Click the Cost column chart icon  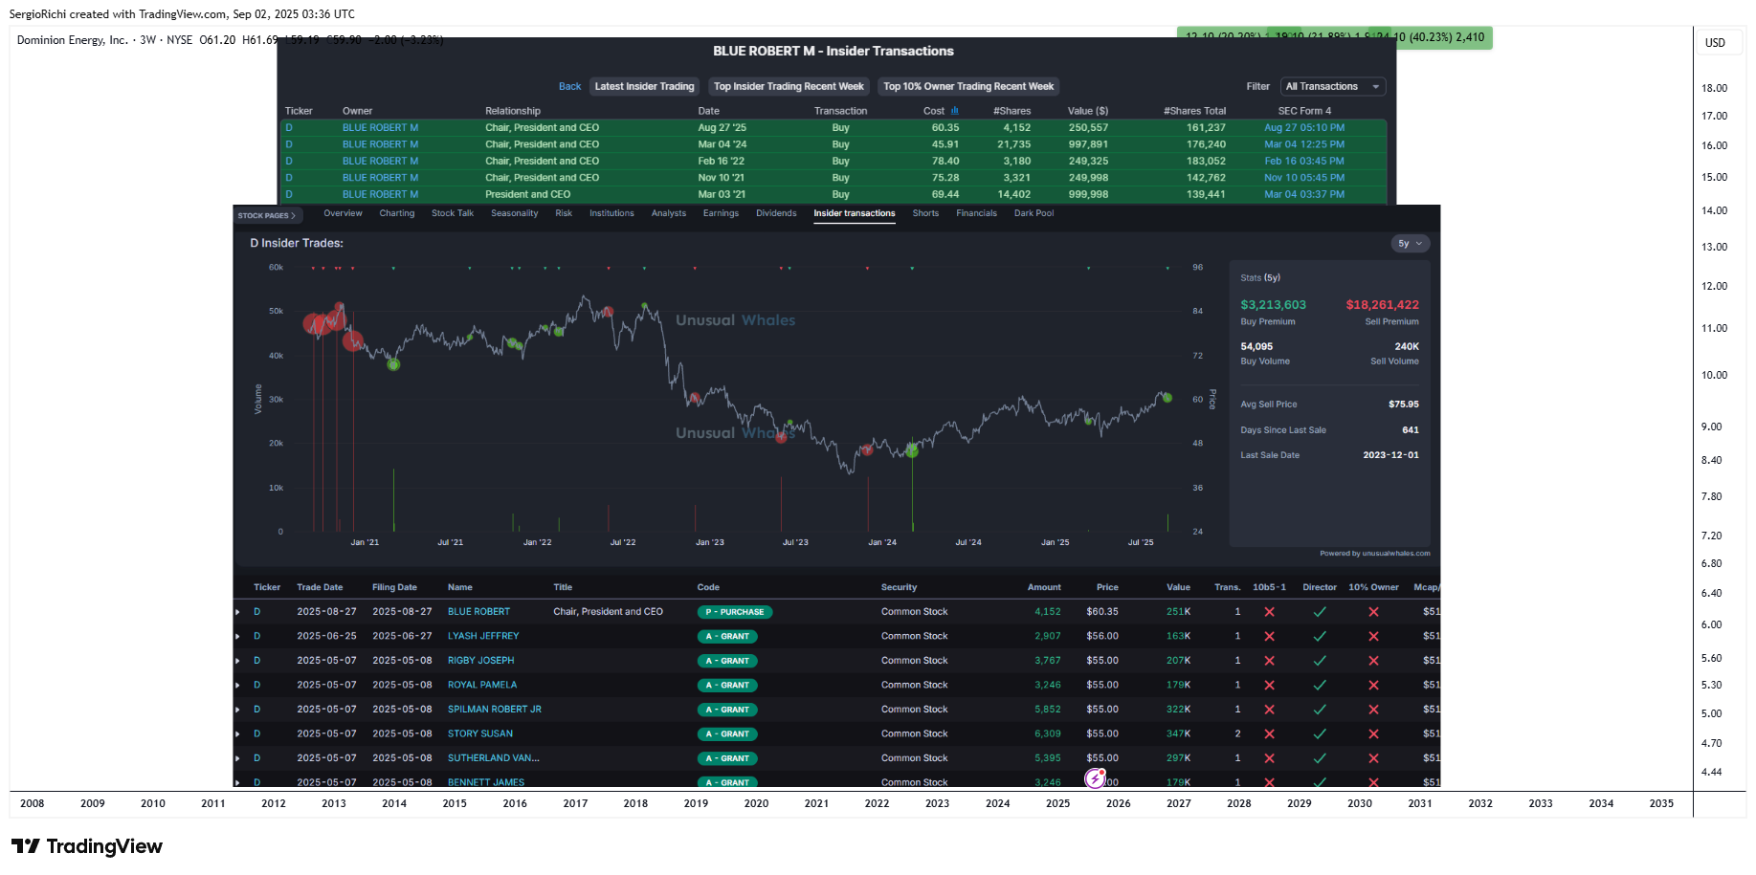coord(954,111)
